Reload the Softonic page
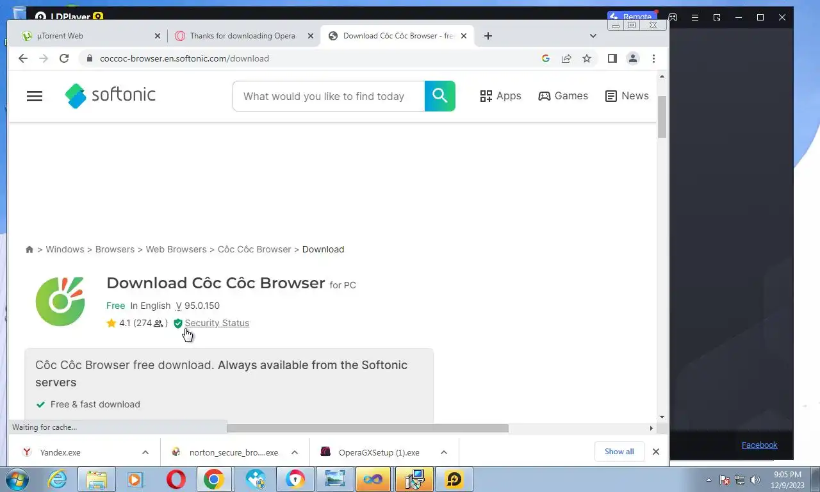Image resolution: width=820 pixels, height=492 pixels. tap(64, 58)
